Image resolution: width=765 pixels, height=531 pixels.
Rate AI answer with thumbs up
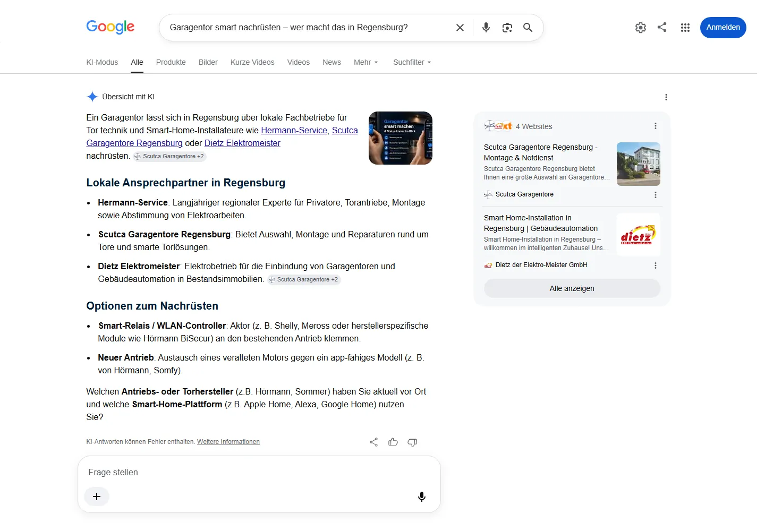coord(393,442)
